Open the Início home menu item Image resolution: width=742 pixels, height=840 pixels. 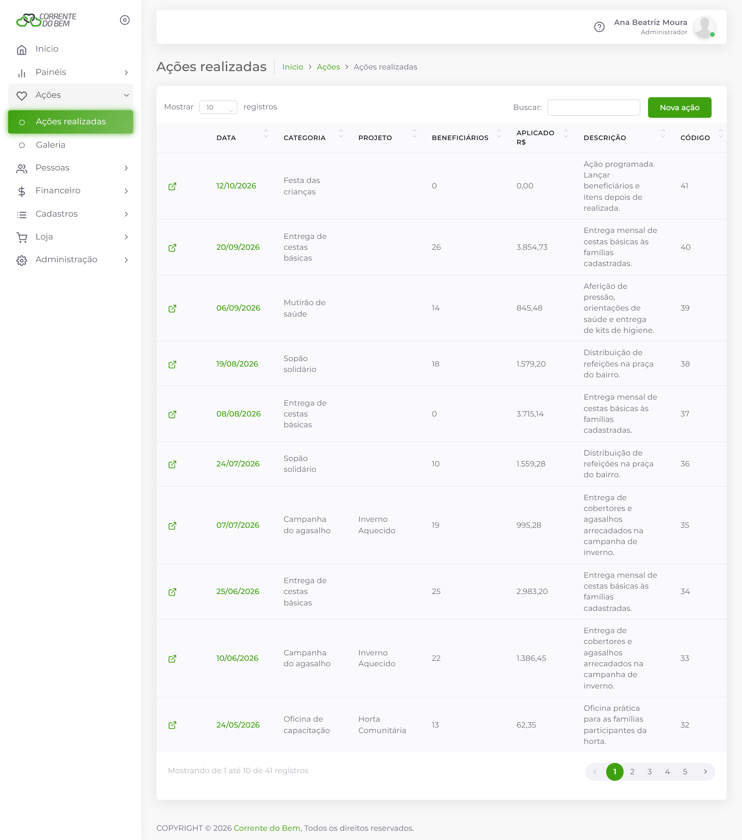[70, 49]
